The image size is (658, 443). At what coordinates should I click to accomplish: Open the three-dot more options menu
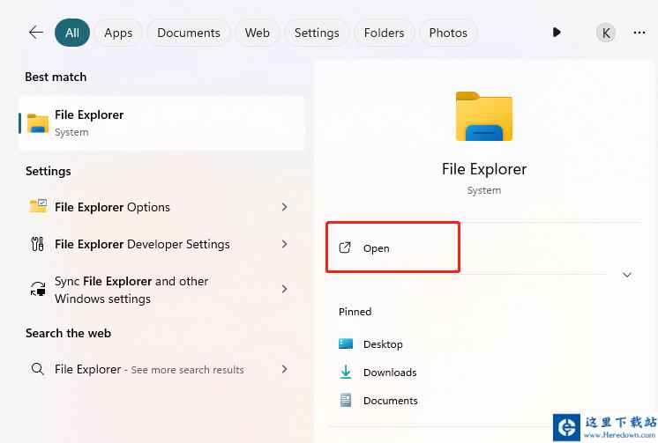pyautogui.click(x=639, y=33)
